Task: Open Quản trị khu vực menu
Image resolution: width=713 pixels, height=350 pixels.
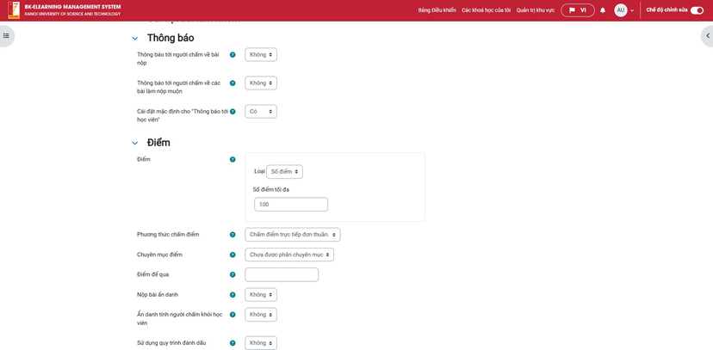Action: pos(536,10)
